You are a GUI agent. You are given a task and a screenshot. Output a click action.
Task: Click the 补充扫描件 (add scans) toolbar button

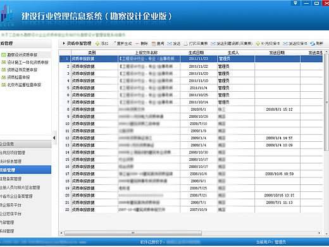[x=268, y=44]
